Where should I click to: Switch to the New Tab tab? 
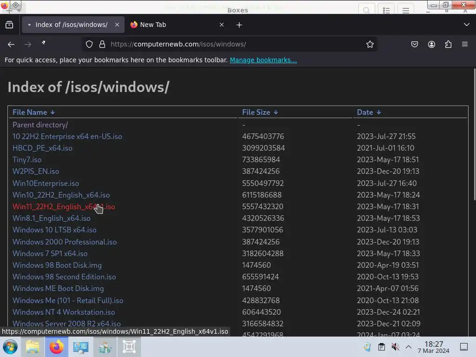click(177, 25)
